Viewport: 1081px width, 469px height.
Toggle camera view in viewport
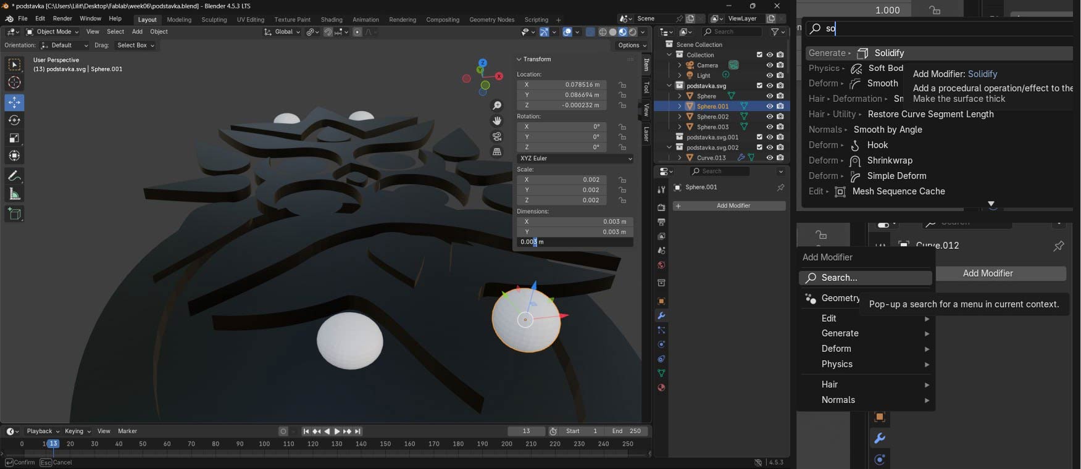[497, 136]
